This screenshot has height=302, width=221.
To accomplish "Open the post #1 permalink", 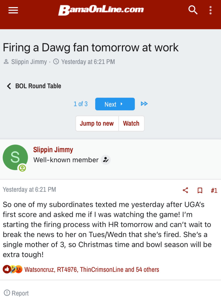I will pyautogui.click(x=214, y=190).
